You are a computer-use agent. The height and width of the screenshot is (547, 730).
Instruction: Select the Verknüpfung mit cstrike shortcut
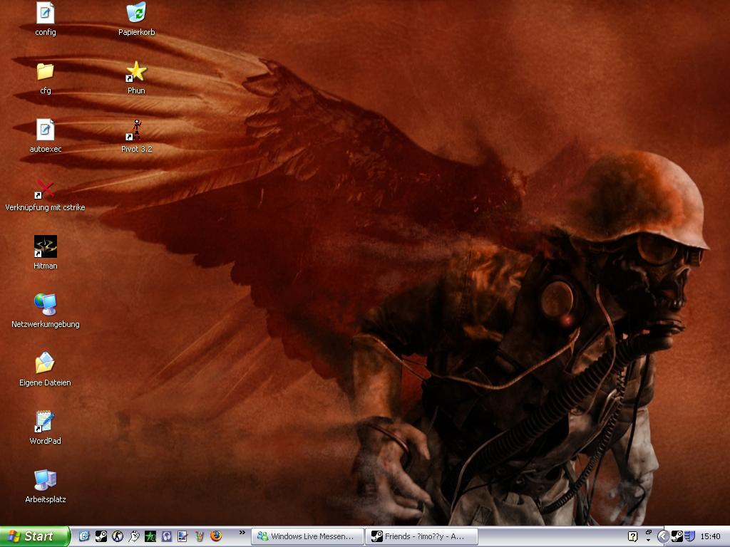coord(45,195)
